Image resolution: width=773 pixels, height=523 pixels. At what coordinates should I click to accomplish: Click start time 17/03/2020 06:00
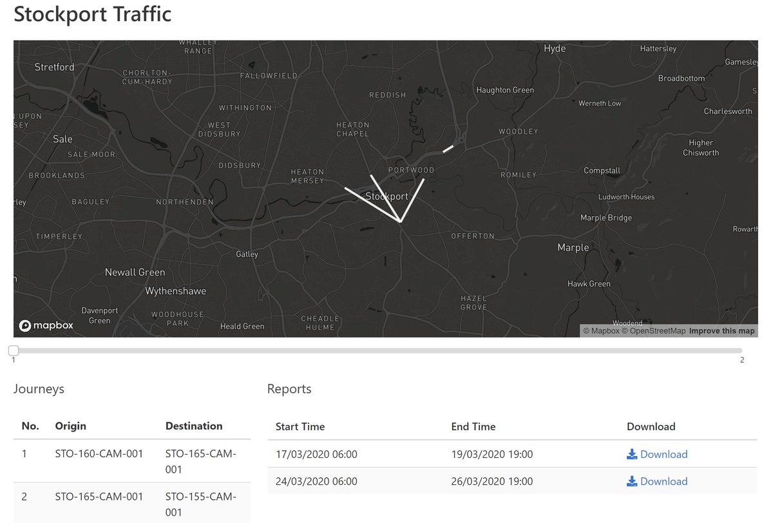pos(316,454)
